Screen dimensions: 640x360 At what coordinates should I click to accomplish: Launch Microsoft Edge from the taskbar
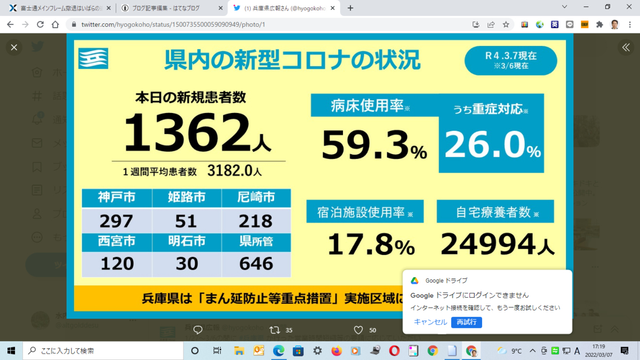278,350
